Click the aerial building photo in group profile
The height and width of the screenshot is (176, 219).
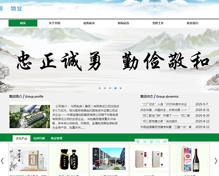30,116
